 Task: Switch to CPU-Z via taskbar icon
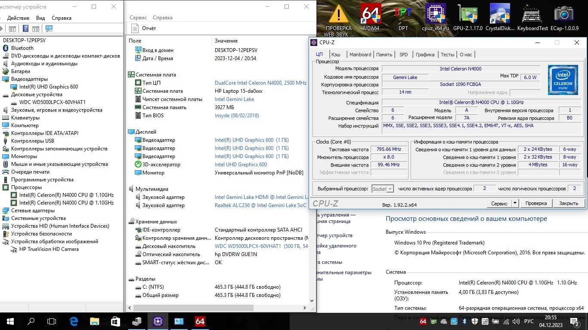[158, 321]
